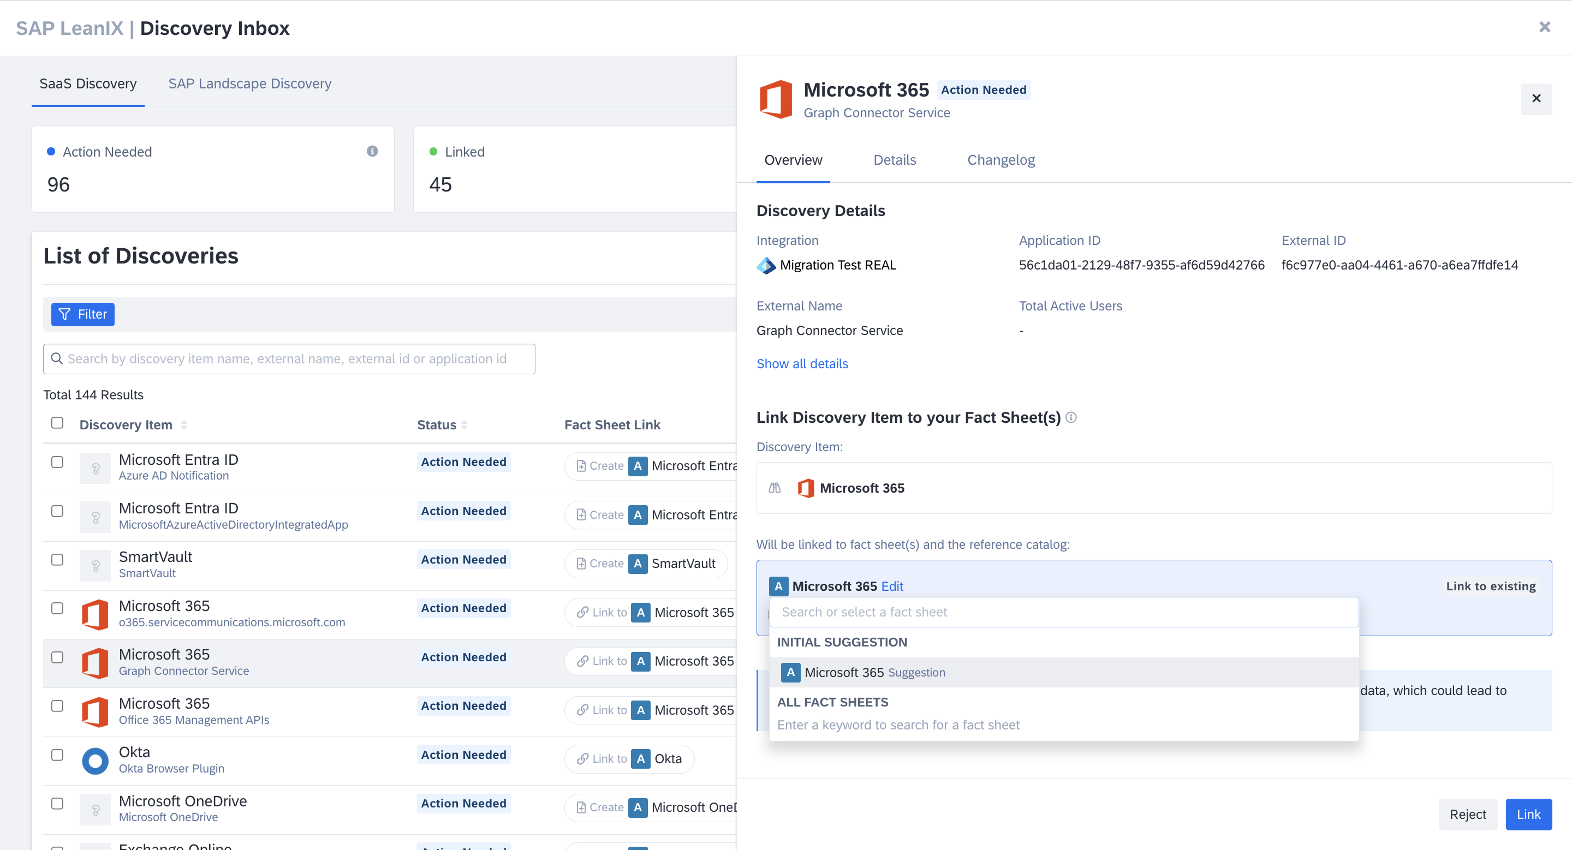Toggle the select-all discoveries checkbox
1572x850 pixels.
57,423
